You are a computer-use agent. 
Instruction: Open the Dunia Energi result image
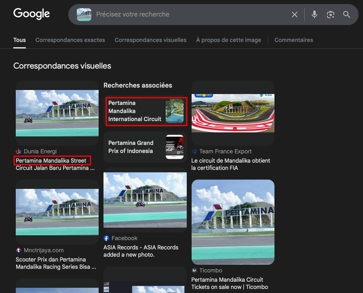pyautogui.click(x=57, y=113)
